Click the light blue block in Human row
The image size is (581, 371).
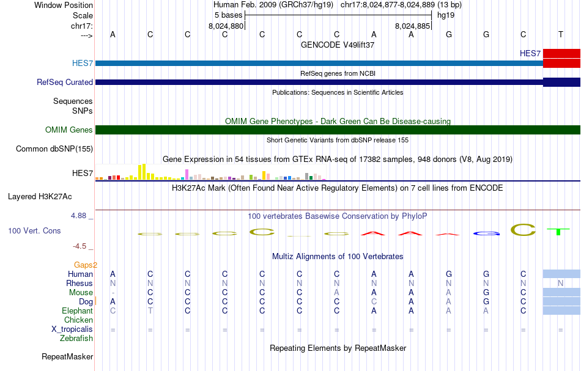(561, 274)
